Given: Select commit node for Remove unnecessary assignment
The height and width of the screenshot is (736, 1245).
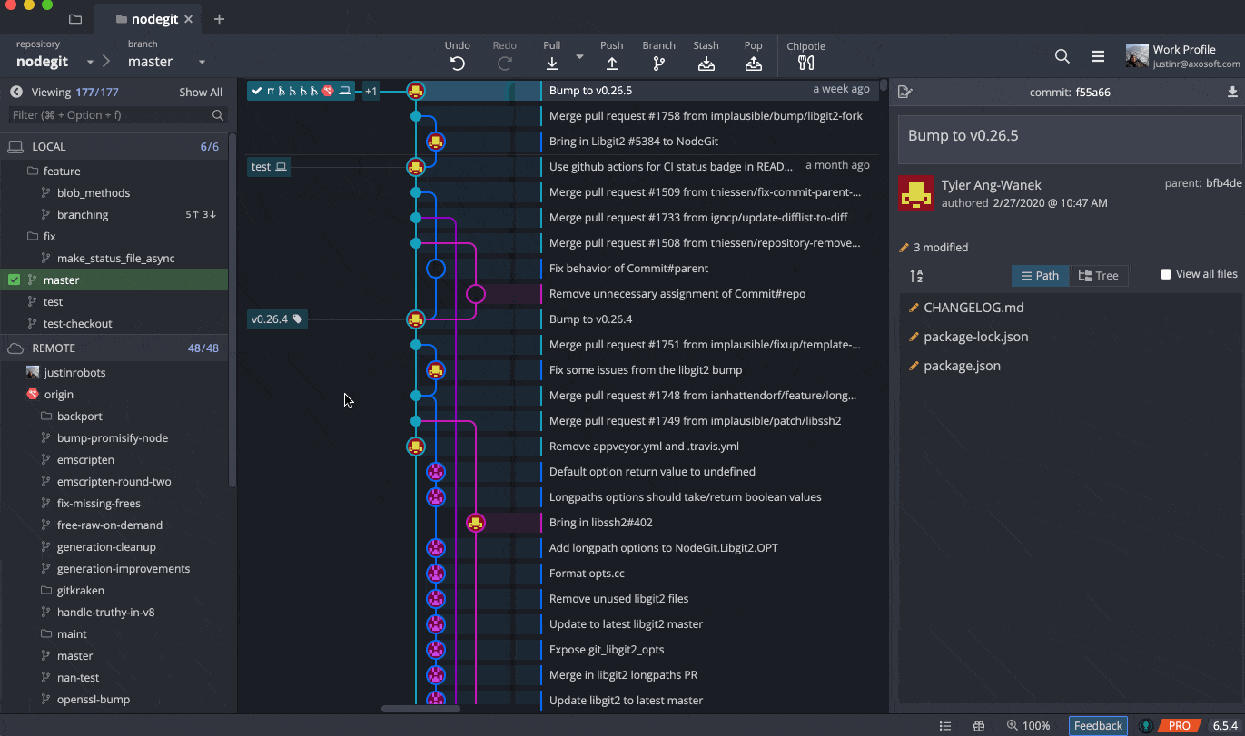Looking at the screenshot, I should [x=476, y=294].
